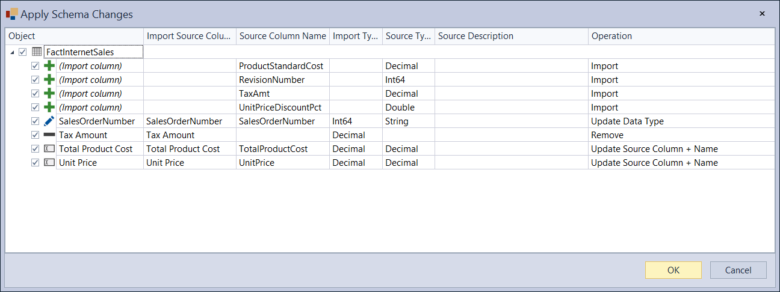Click the green plus icon for TaxAmt row
This screenshot has width=780, height=292.
tap(49, 94)
